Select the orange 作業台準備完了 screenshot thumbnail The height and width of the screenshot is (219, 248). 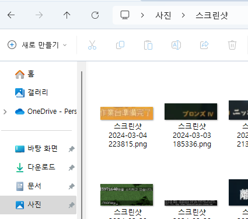(x=127, y=113)
